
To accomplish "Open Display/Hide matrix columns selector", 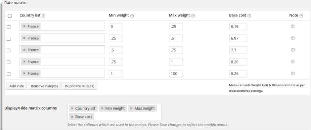I will (x=114, y=112).
